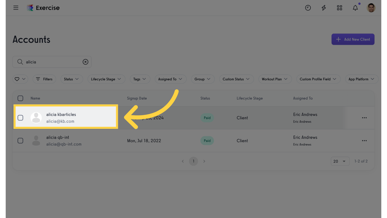Expand the Workout Plan filter
The image size is (387, 218).
pyautogui.click(x=275, y=79)
